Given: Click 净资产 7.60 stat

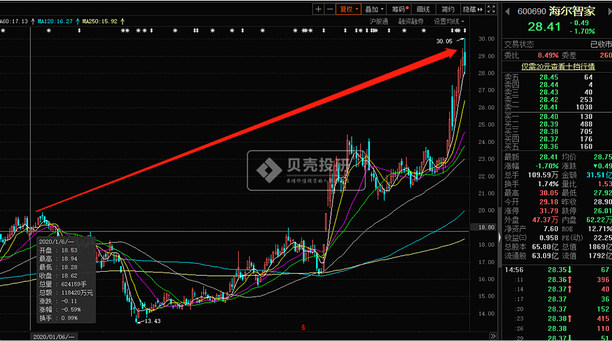Looking at the screenshot, I should [531, 229].
